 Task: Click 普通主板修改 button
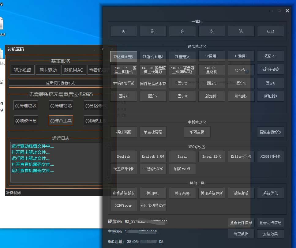point(271,132)
